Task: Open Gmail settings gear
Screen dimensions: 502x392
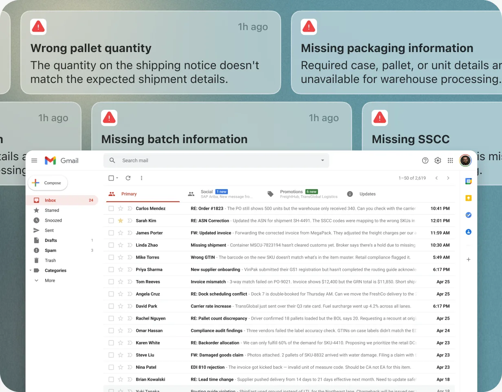Action: [x=438, y=161]
